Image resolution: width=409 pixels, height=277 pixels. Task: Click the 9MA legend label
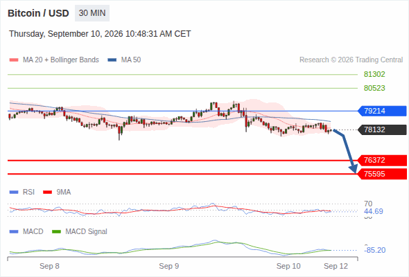[64, 193]
